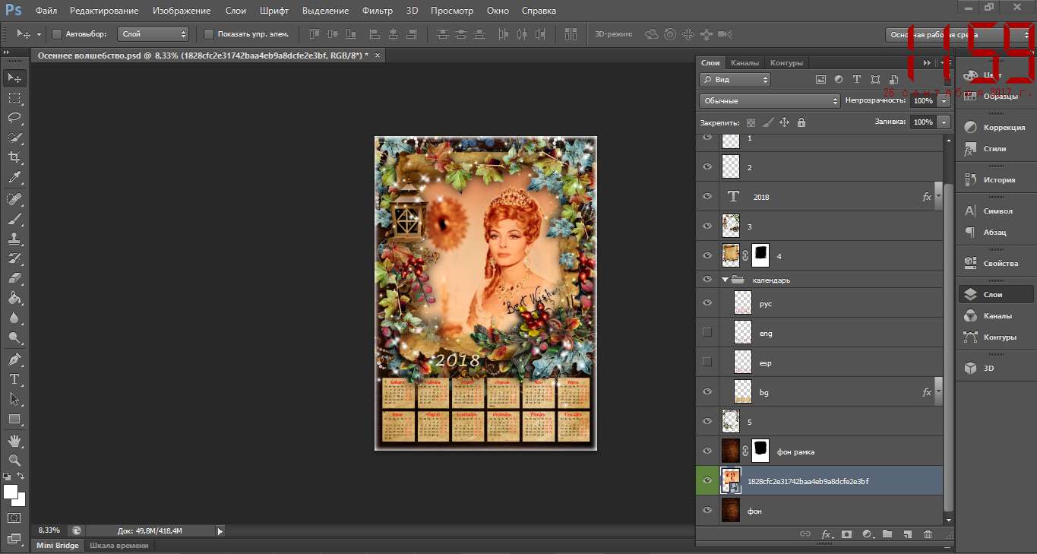Open the Заливка slider arrow
This screenshot has width=1037, height=554.
944,122
